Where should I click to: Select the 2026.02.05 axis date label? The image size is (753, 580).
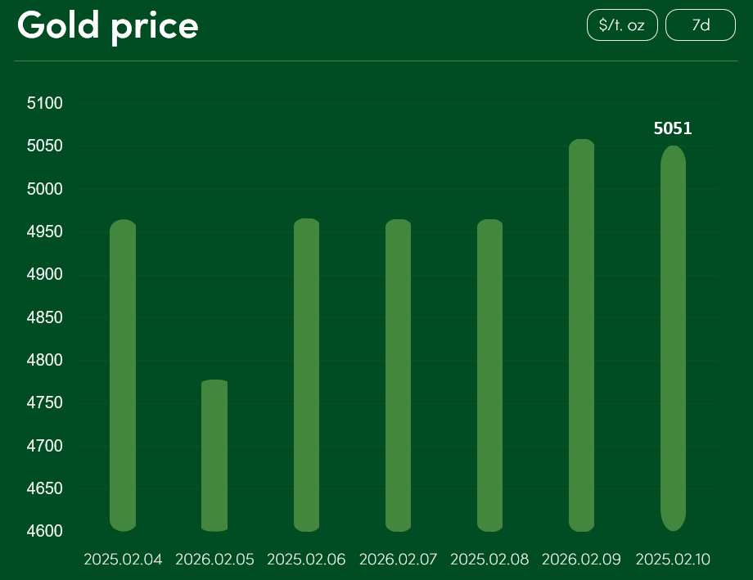point(214,560)
